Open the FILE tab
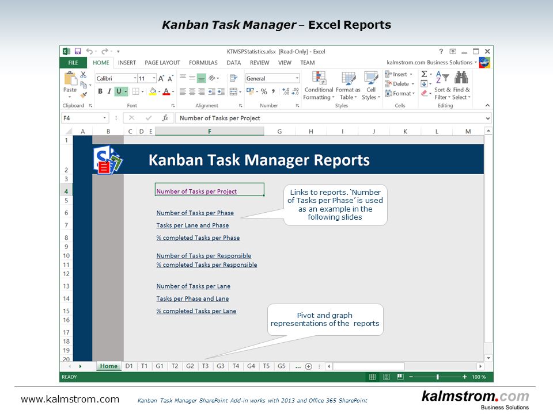Screen dimensions: 553x414 pyautogui.click(x=73, y=63)
